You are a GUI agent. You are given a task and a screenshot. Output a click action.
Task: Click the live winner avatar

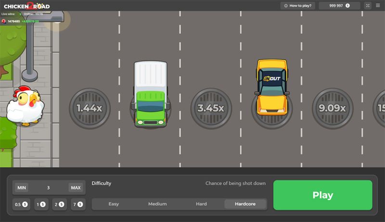[x=4, y=21]
